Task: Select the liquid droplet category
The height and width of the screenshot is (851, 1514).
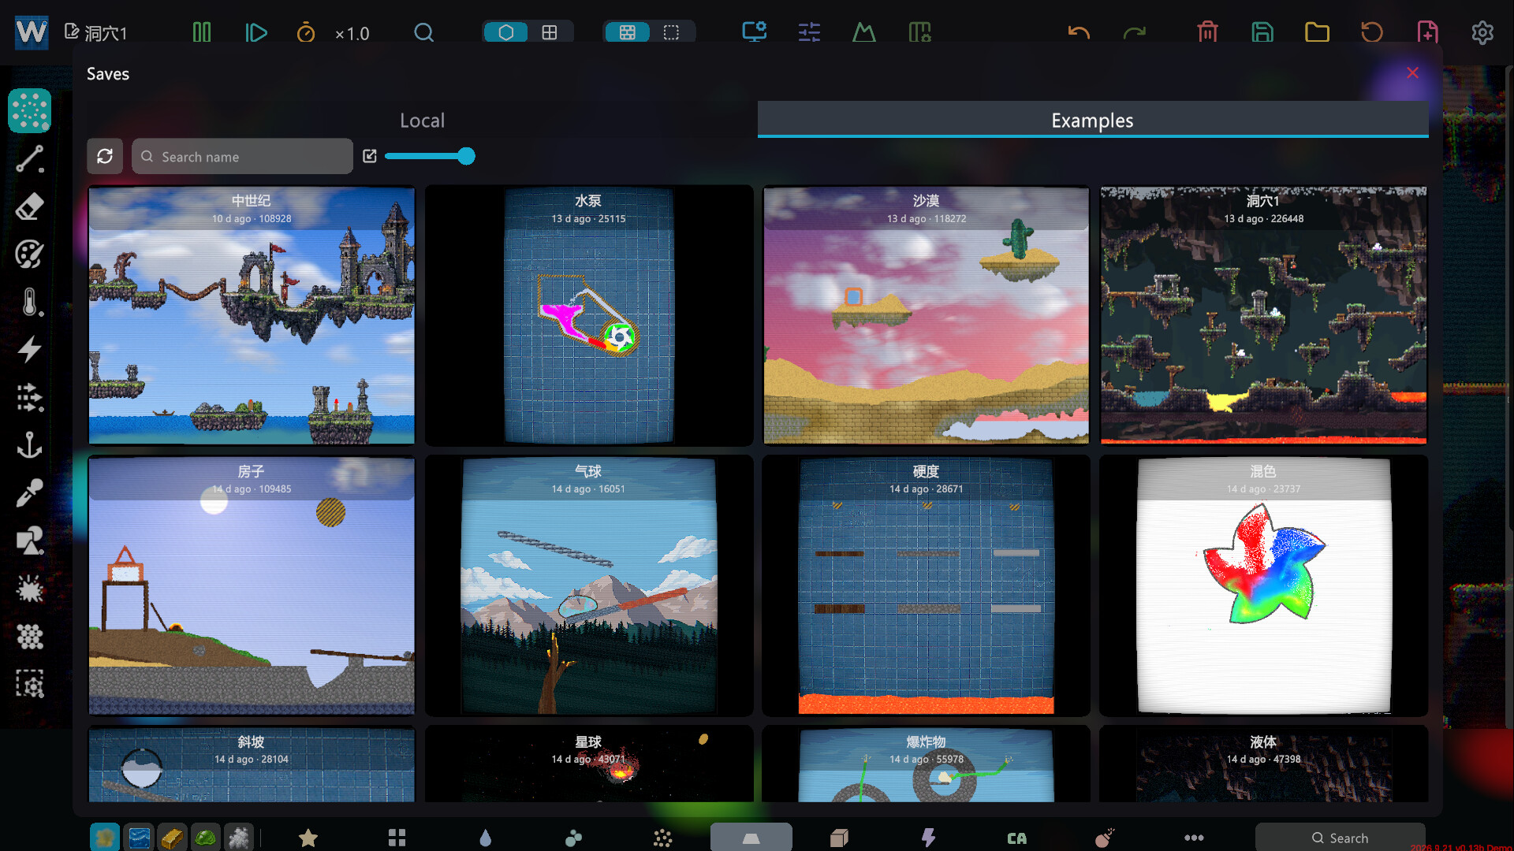Action: point(485,838)
